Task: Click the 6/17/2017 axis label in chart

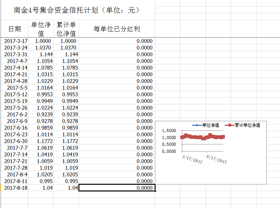Action: pyautogui.click(x=216, y=159)
